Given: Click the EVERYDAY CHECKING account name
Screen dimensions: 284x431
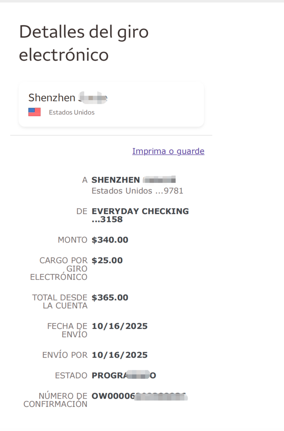Looking at the screenshot, I should point(140,211).
